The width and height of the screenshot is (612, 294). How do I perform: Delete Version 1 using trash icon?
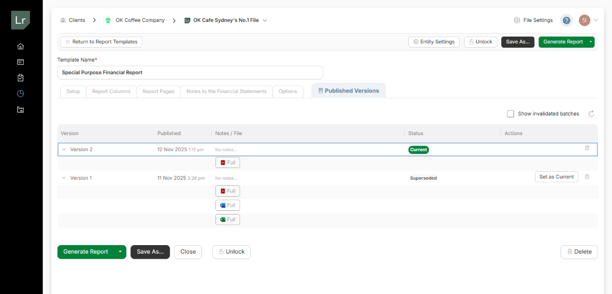tap(587, 177)
